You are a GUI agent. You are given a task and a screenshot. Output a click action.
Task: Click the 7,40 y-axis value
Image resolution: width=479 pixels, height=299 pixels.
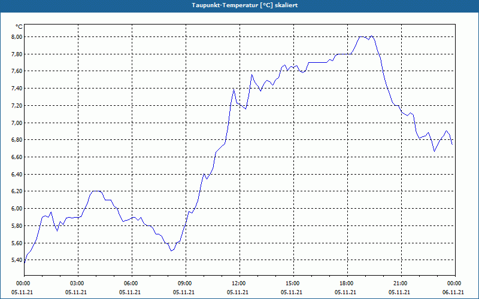(17, 89)
